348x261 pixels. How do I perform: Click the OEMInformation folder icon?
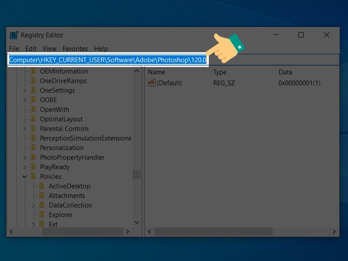33,71
